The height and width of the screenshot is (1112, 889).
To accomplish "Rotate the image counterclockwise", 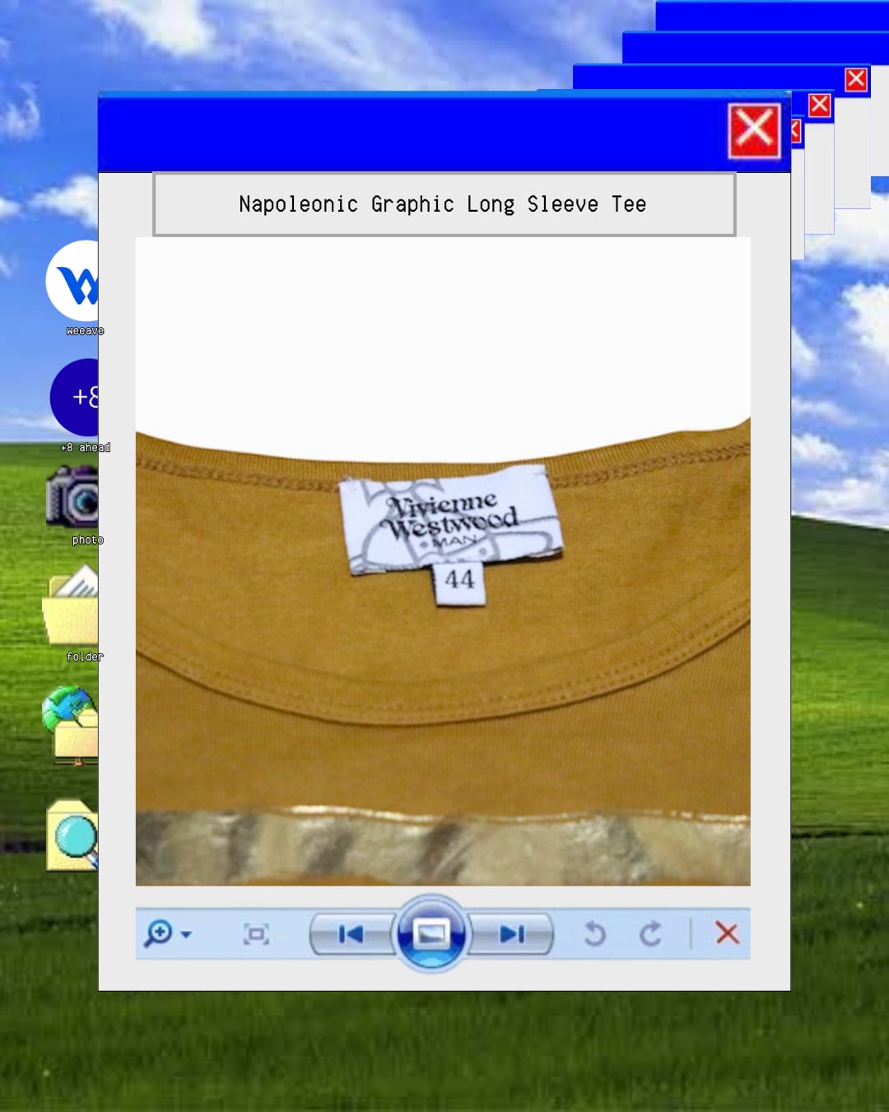I will click(594, 934).
